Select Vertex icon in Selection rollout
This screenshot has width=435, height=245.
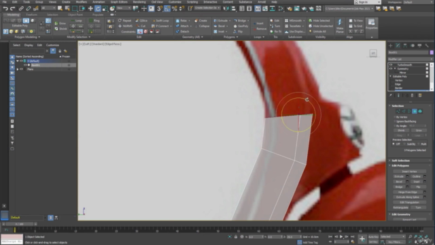coord(398,111)
